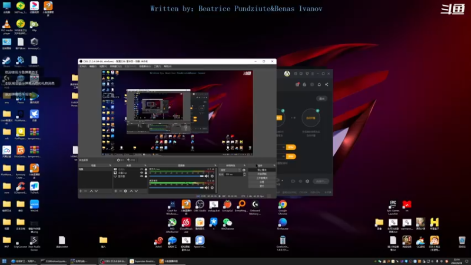The height and width of the screenshot is (265, 471).
Task: Toggle the lock on the 显示器 source
Action: coord(146,176)
